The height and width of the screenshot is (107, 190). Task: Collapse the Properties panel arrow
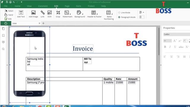[x=161, y=65]
